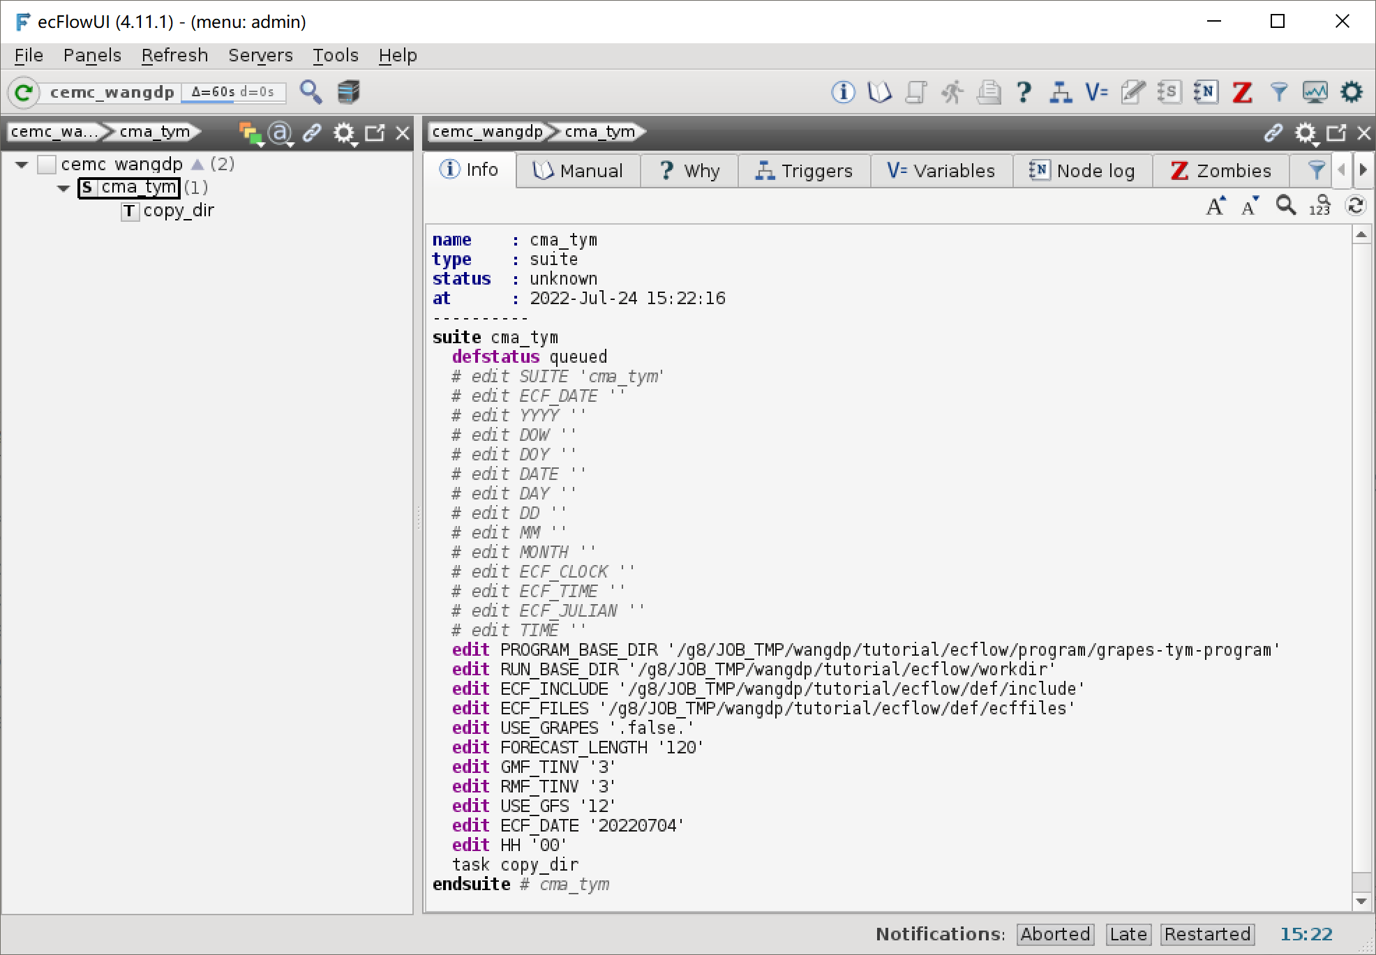Open the tree panel gear options dropdown

(344, 133)
